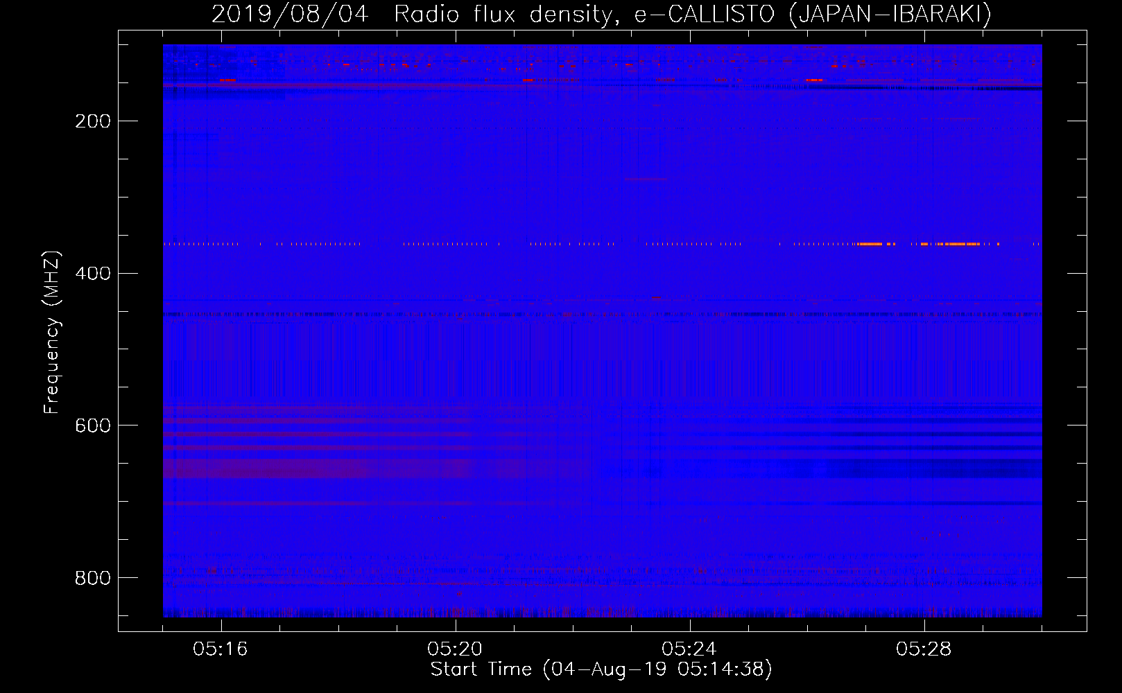Click the 'Start Time (04-Aug-19 05:14:38)' axis label

pos(601,669)
